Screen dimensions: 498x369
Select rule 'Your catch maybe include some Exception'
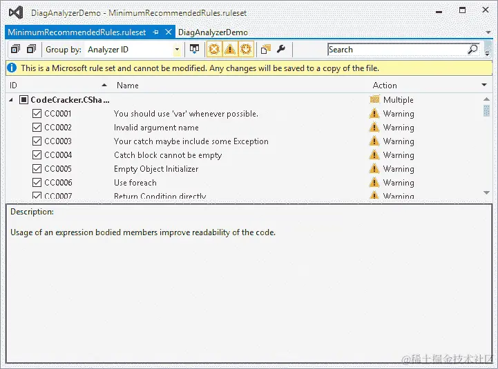pyautogui.click(x=191, y=141)
